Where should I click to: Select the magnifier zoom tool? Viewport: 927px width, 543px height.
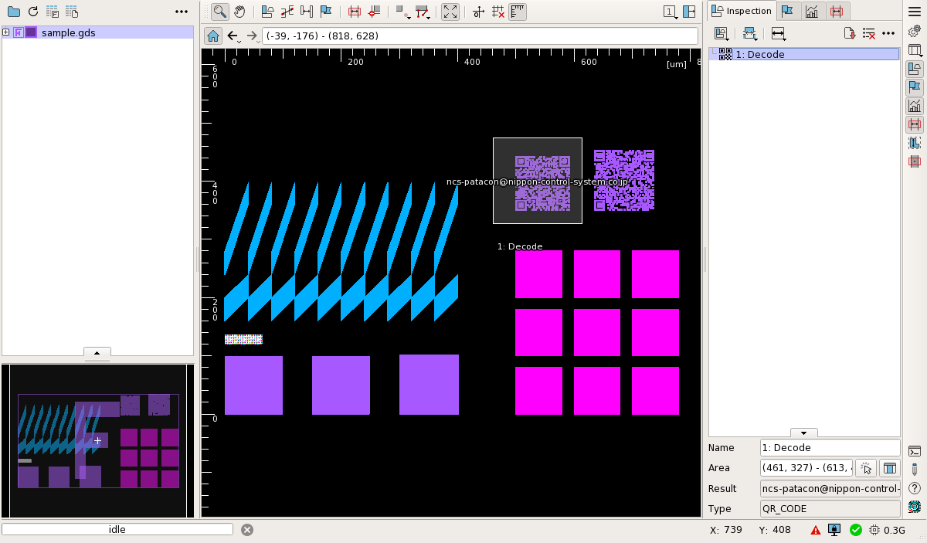[x=220, y=12]
